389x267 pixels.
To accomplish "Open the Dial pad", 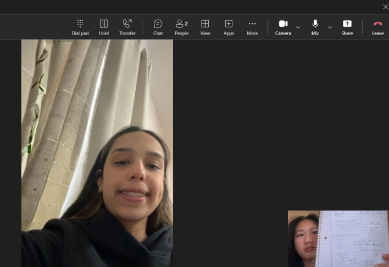I will coord(80,27).
